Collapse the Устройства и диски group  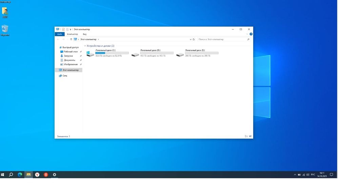(85, 46)
